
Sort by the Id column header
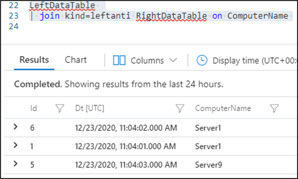point(34,108)
